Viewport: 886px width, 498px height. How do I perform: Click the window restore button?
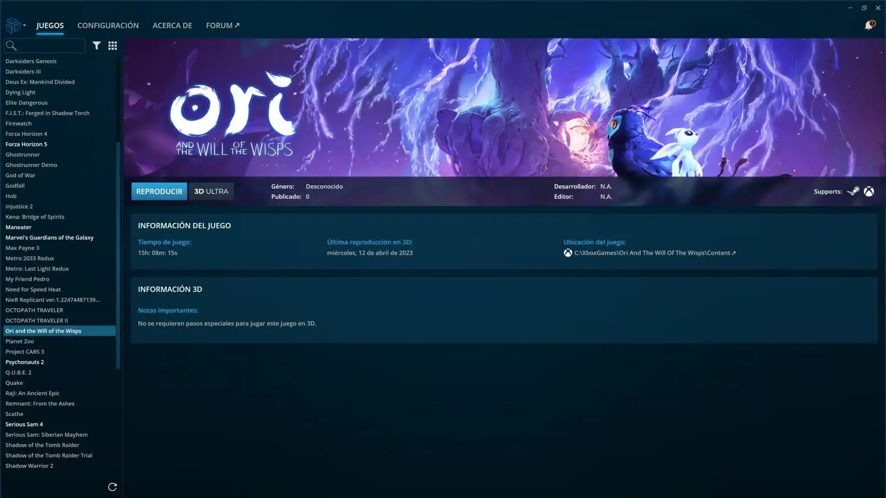point(864,8)
